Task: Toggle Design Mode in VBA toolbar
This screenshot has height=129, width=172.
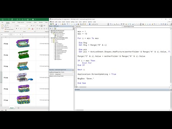Action: coord(78,24)
